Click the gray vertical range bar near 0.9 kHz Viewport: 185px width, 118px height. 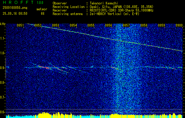(6, 68)
